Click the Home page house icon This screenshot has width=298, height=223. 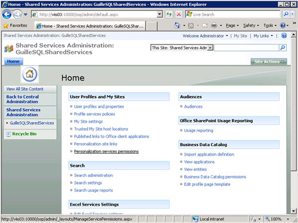tap(30, 75)
